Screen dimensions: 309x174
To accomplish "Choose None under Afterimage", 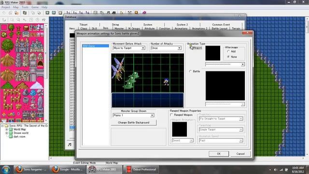I will click(228, 57).
